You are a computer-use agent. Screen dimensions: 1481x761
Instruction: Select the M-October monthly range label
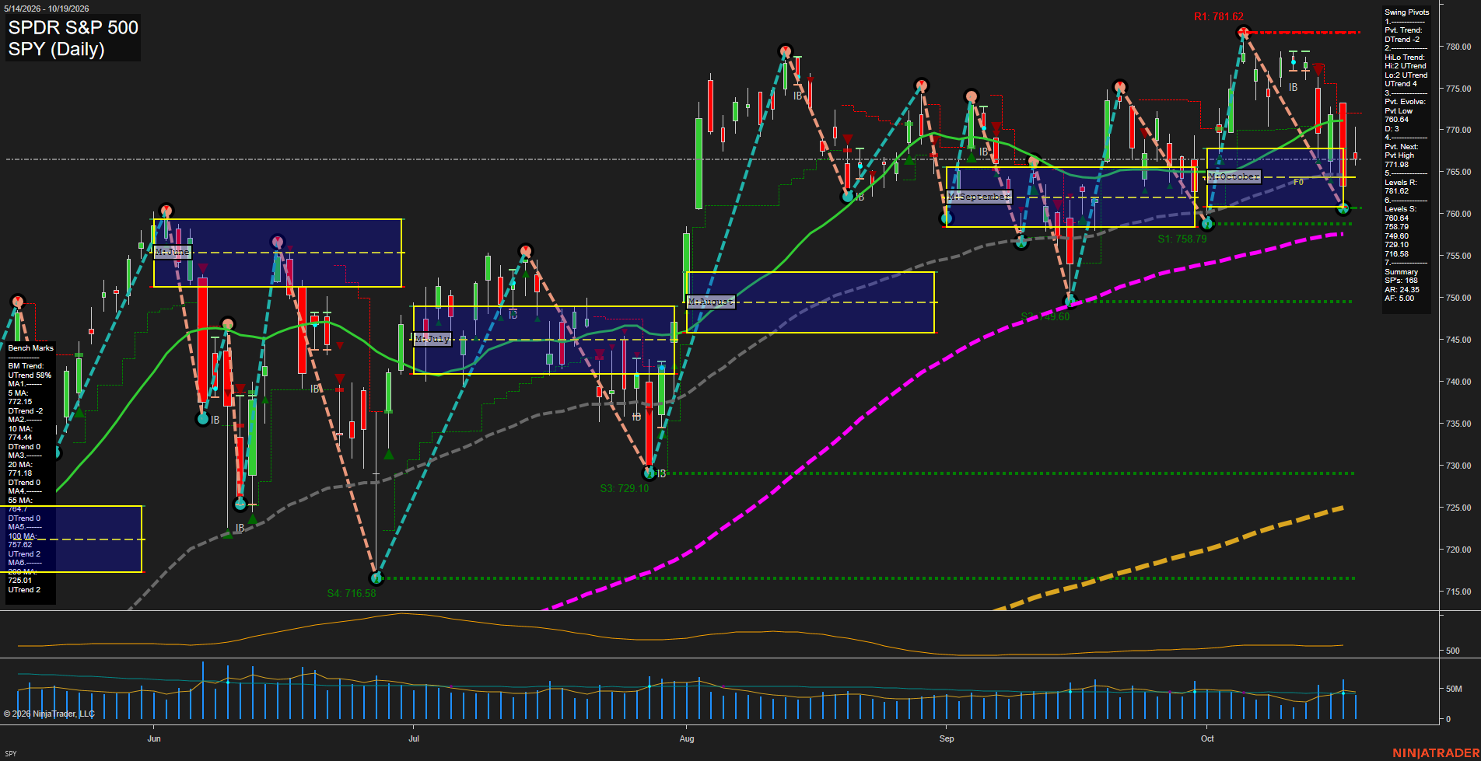click(x=1234, y=177)
